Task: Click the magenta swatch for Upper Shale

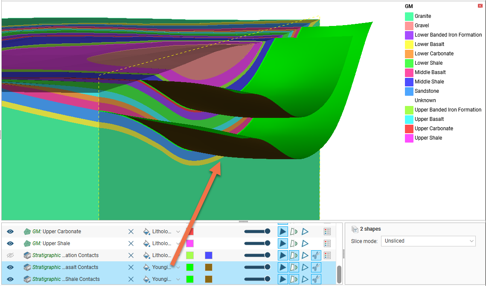Action: [x=190, y=243]
